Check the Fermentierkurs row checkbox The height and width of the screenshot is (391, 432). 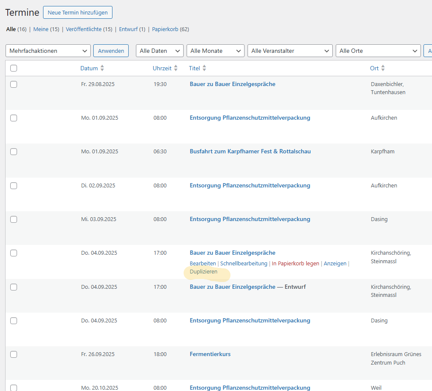[14, 354]
